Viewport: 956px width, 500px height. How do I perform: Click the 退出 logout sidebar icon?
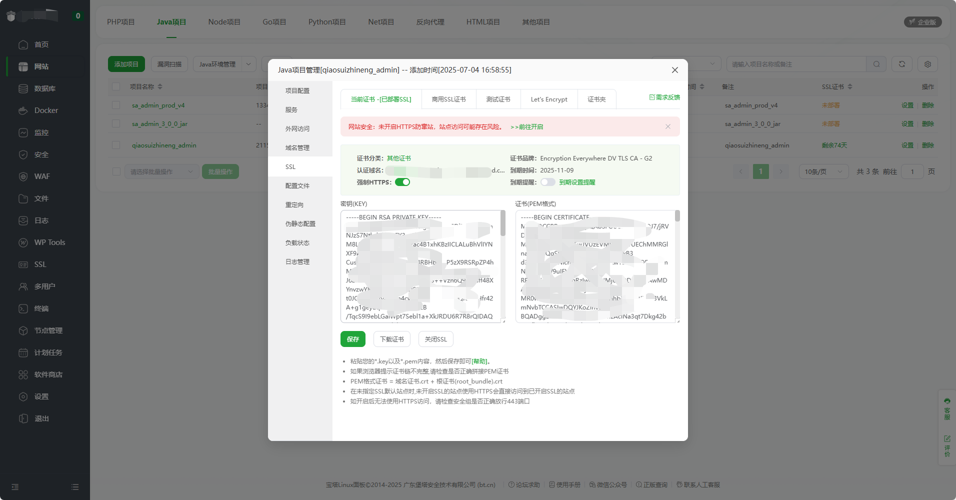click(23, 418)
